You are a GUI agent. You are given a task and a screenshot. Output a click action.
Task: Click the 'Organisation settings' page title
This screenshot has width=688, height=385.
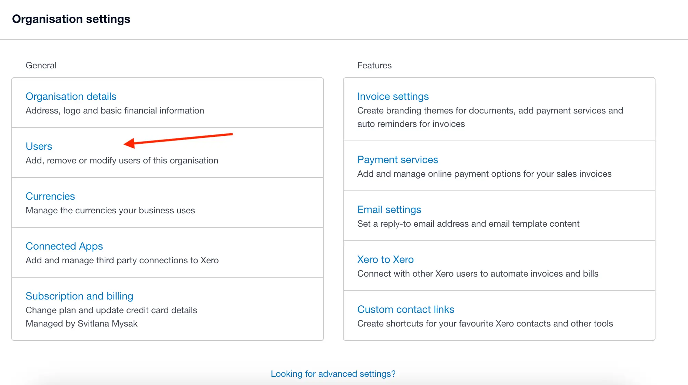click(x=71, y=19)
